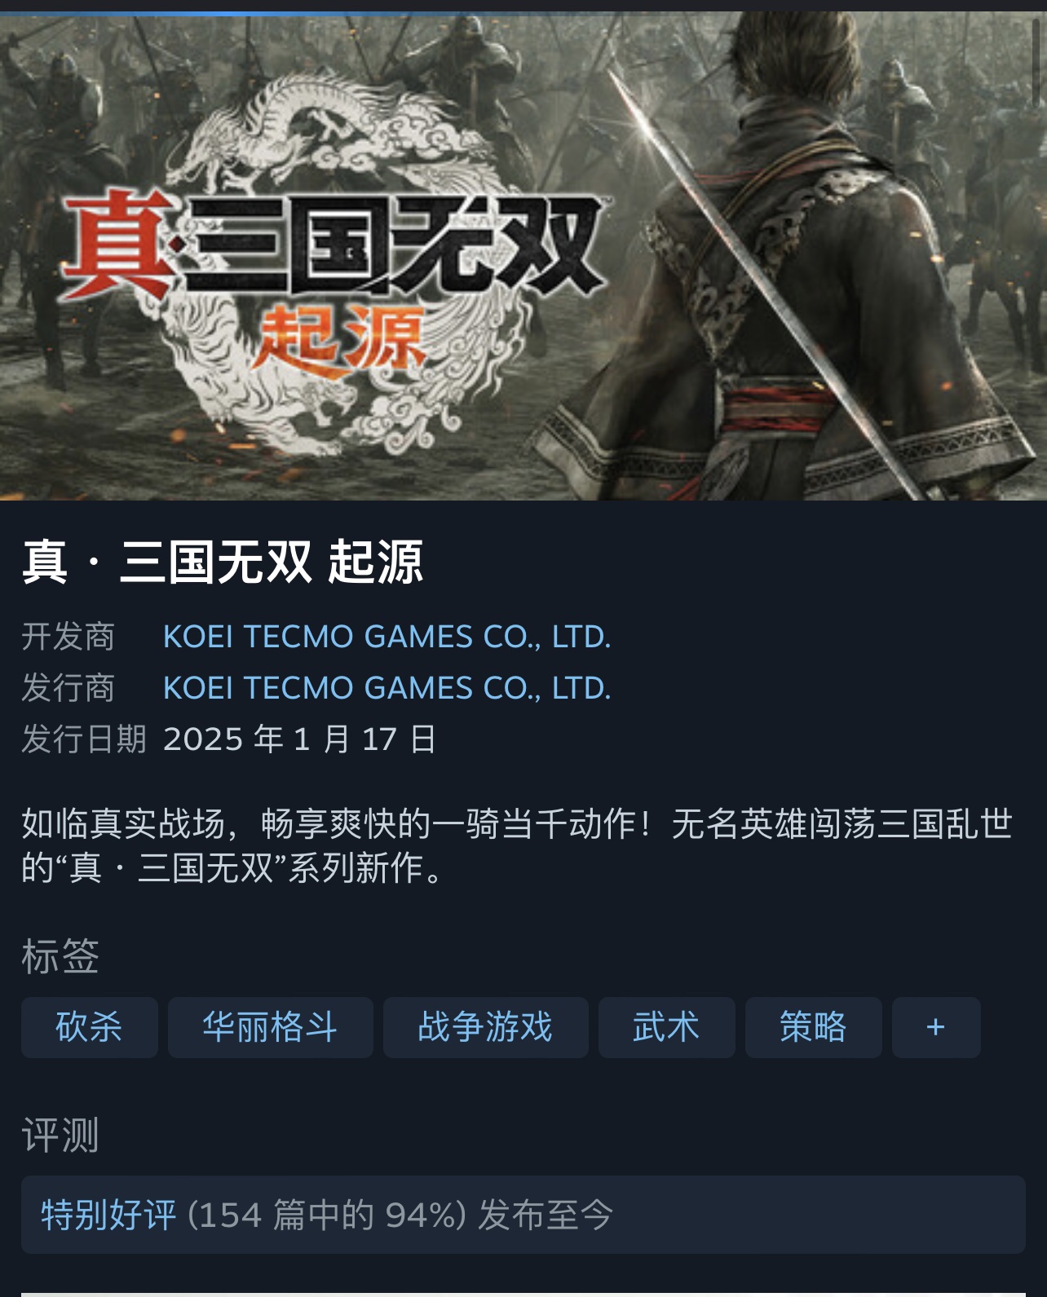Open the 战争游戏 tag
1047x1297 pixels.
click(x=486, y=1027)
